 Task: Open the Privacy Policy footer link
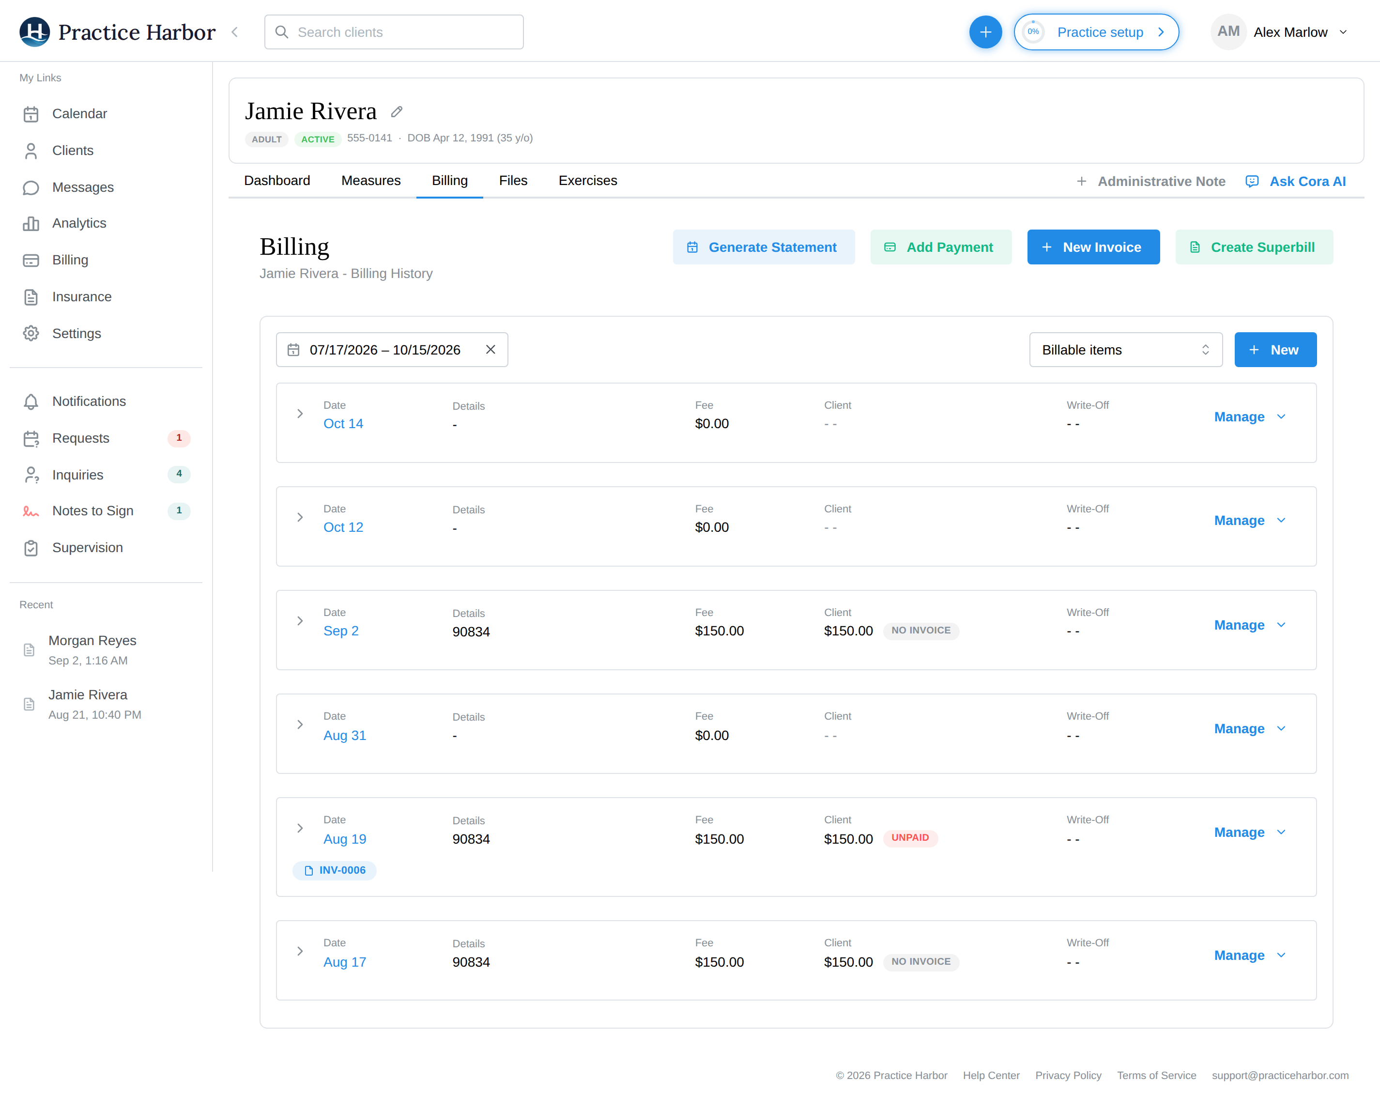click(x=1068, y=1076)
